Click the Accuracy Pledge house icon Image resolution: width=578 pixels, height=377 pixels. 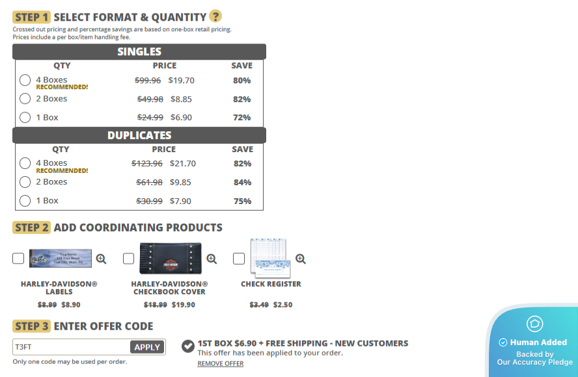coord(534,324)
